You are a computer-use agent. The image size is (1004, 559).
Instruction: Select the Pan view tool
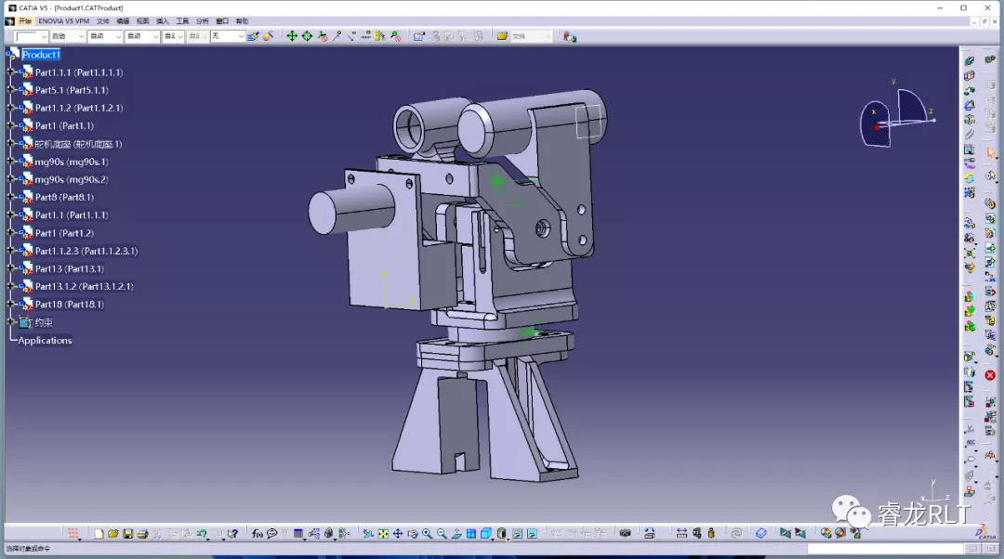[x=398, y=533]
